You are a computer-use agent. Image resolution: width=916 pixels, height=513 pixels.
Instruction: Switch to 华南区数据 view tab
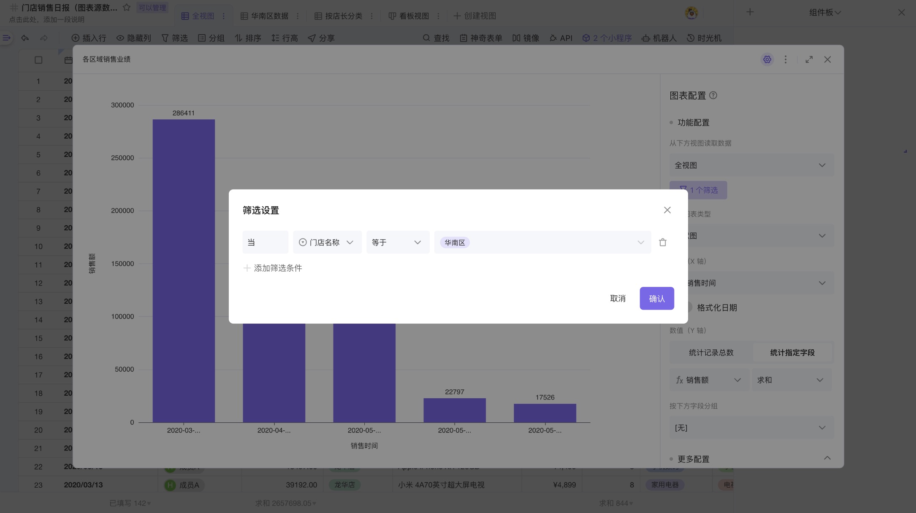point(269,16)
